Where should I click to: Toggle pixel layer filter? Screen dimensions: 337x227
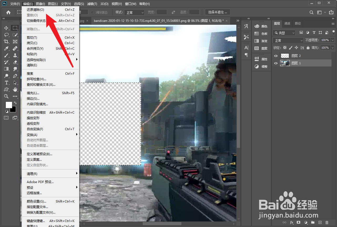[x=301, y=33]
